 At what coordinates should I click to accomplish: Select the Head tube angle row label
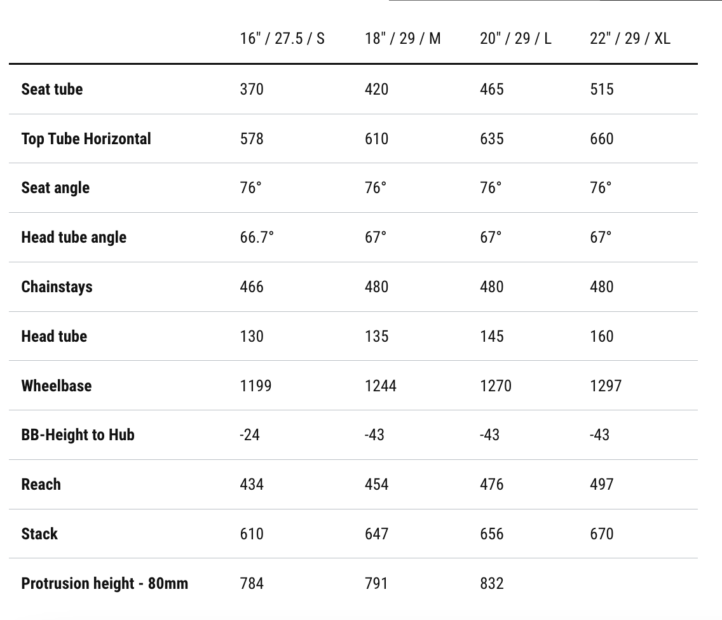point(74,238)
